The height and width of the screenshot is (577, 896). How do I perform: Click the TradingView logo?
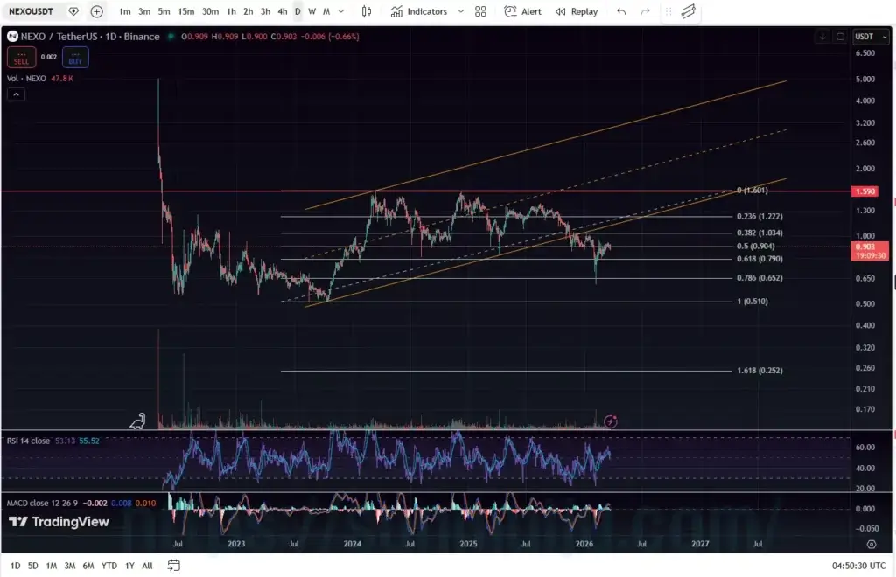pyautogui.click(x=59, y=522)
